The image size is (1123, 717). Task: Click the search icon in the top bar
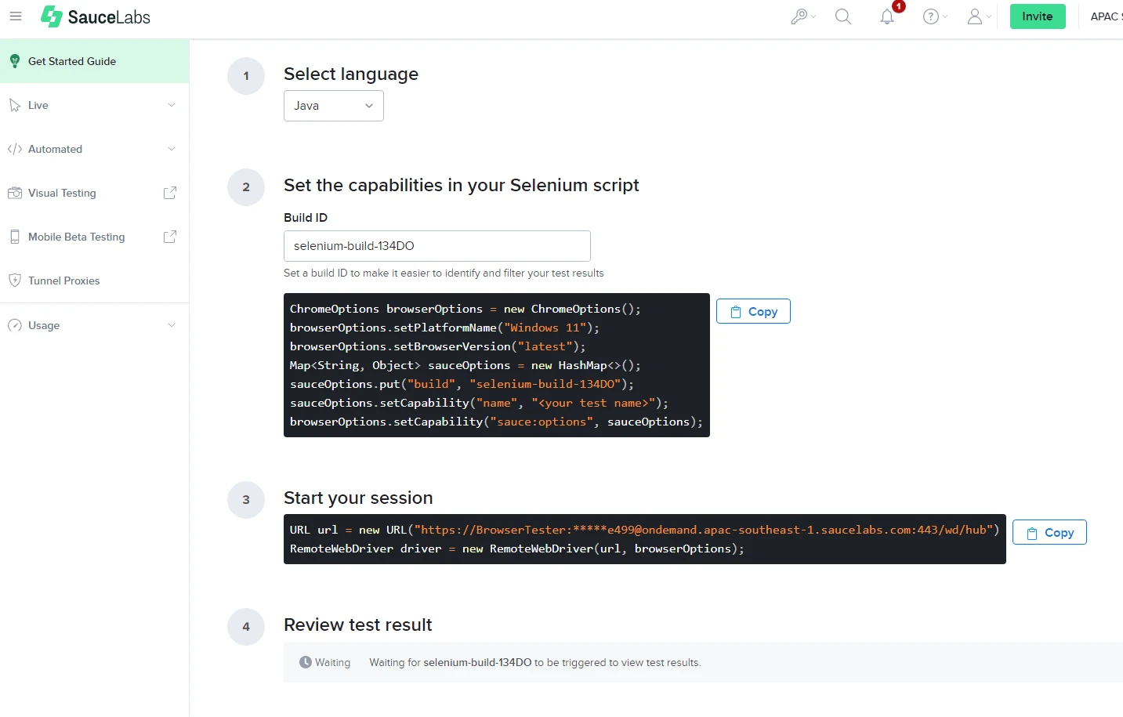tap(843, 16)
